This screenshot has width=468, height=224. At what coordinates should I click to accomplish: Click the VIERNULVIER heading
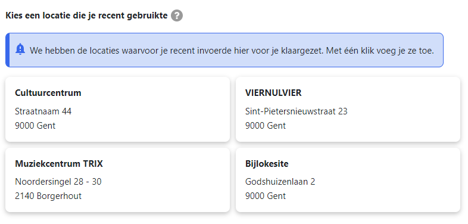[273, 93]
